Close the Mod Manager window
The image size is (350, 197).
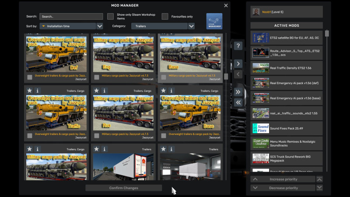[226, 5]
